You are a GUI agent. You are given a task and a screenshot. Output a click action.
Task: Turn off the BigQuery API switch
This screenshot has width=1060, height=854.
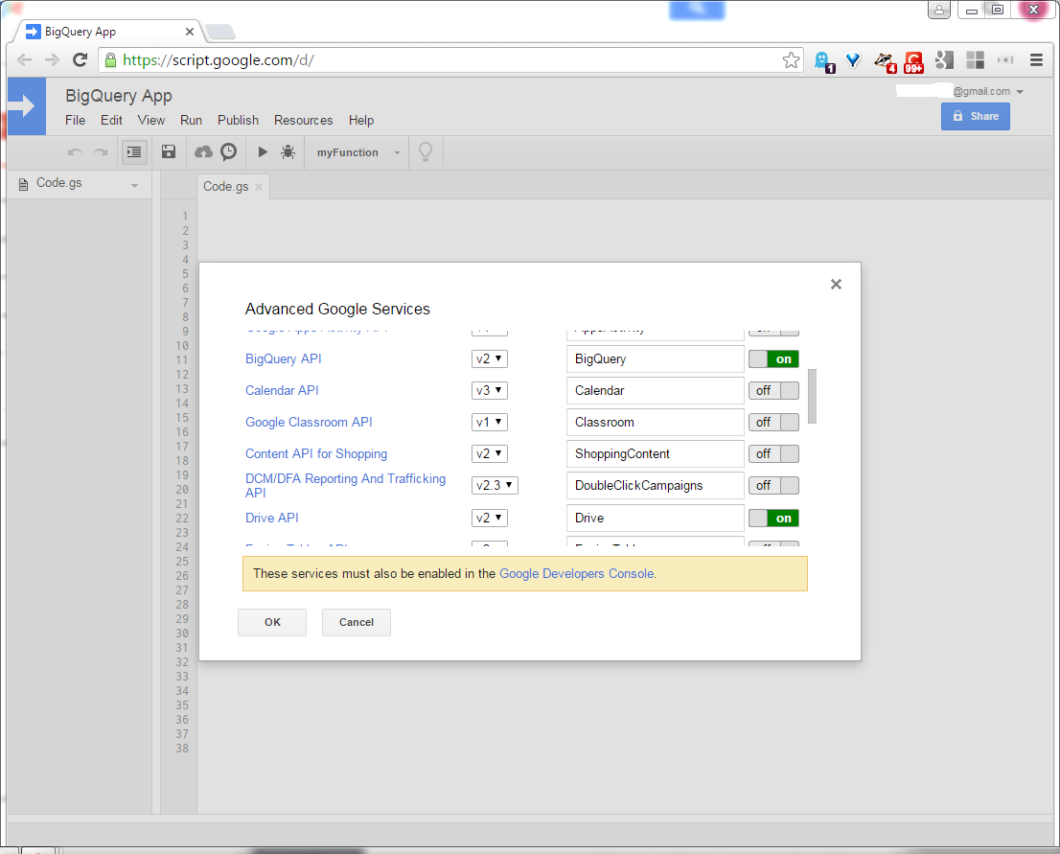[x=773, y=359]
